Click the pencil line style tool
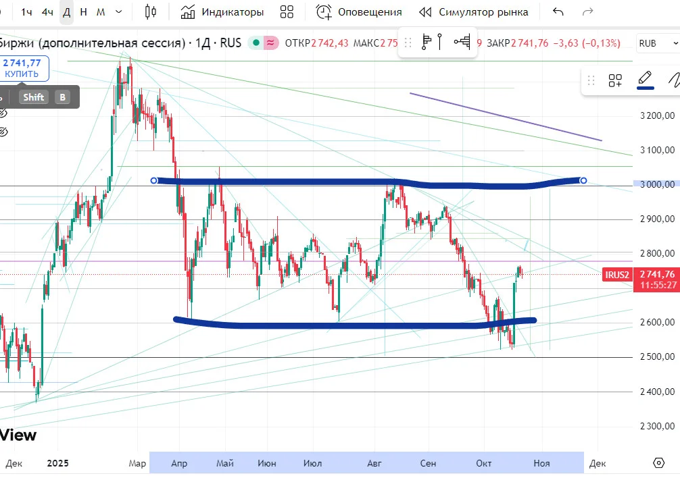680x480 pixels. [x=646, y=78]
